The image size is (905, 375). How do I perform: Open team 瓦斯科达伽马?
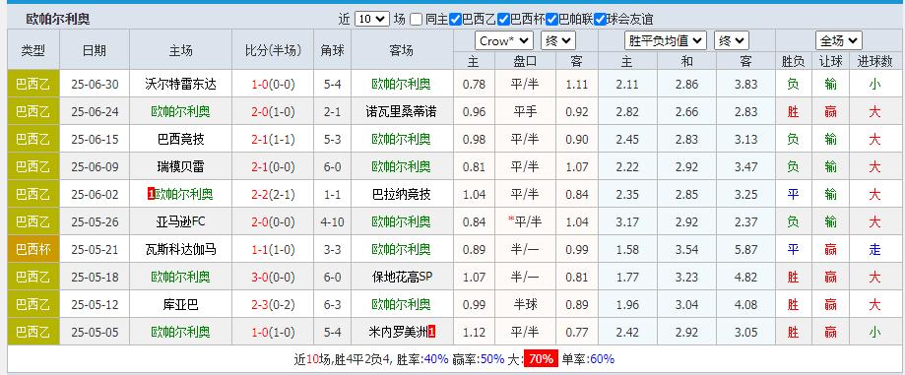click(x=180, y=249)
